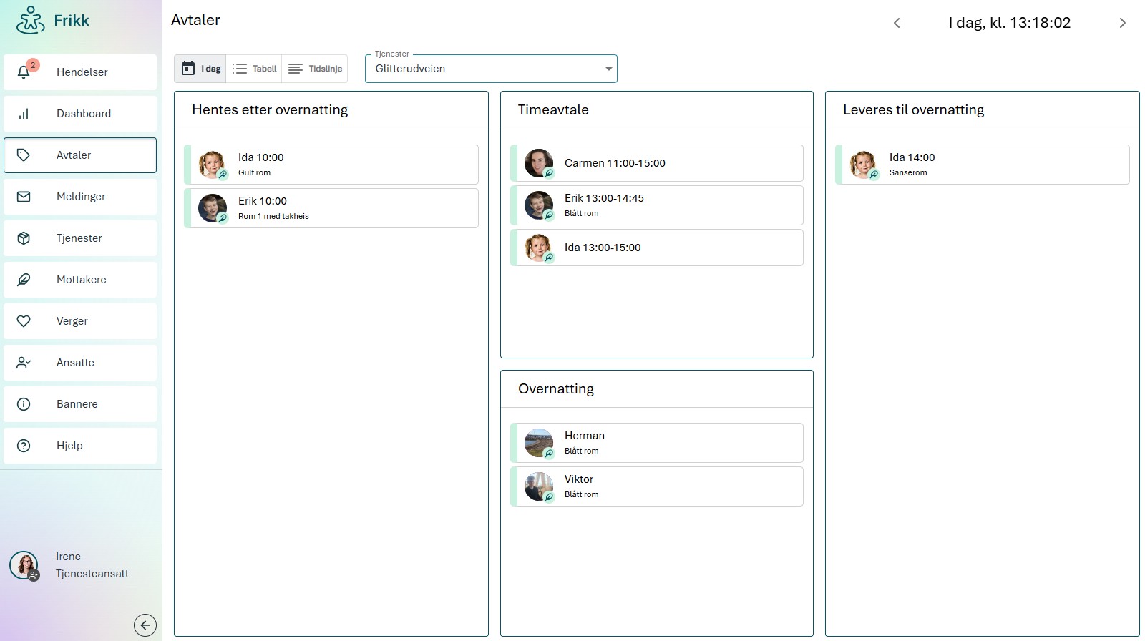Image resolution: width=1145 pixels, height=641 pixels.
Task: Open the Tjenester Glitterudveien dropdown
Action: click(491, 69)
